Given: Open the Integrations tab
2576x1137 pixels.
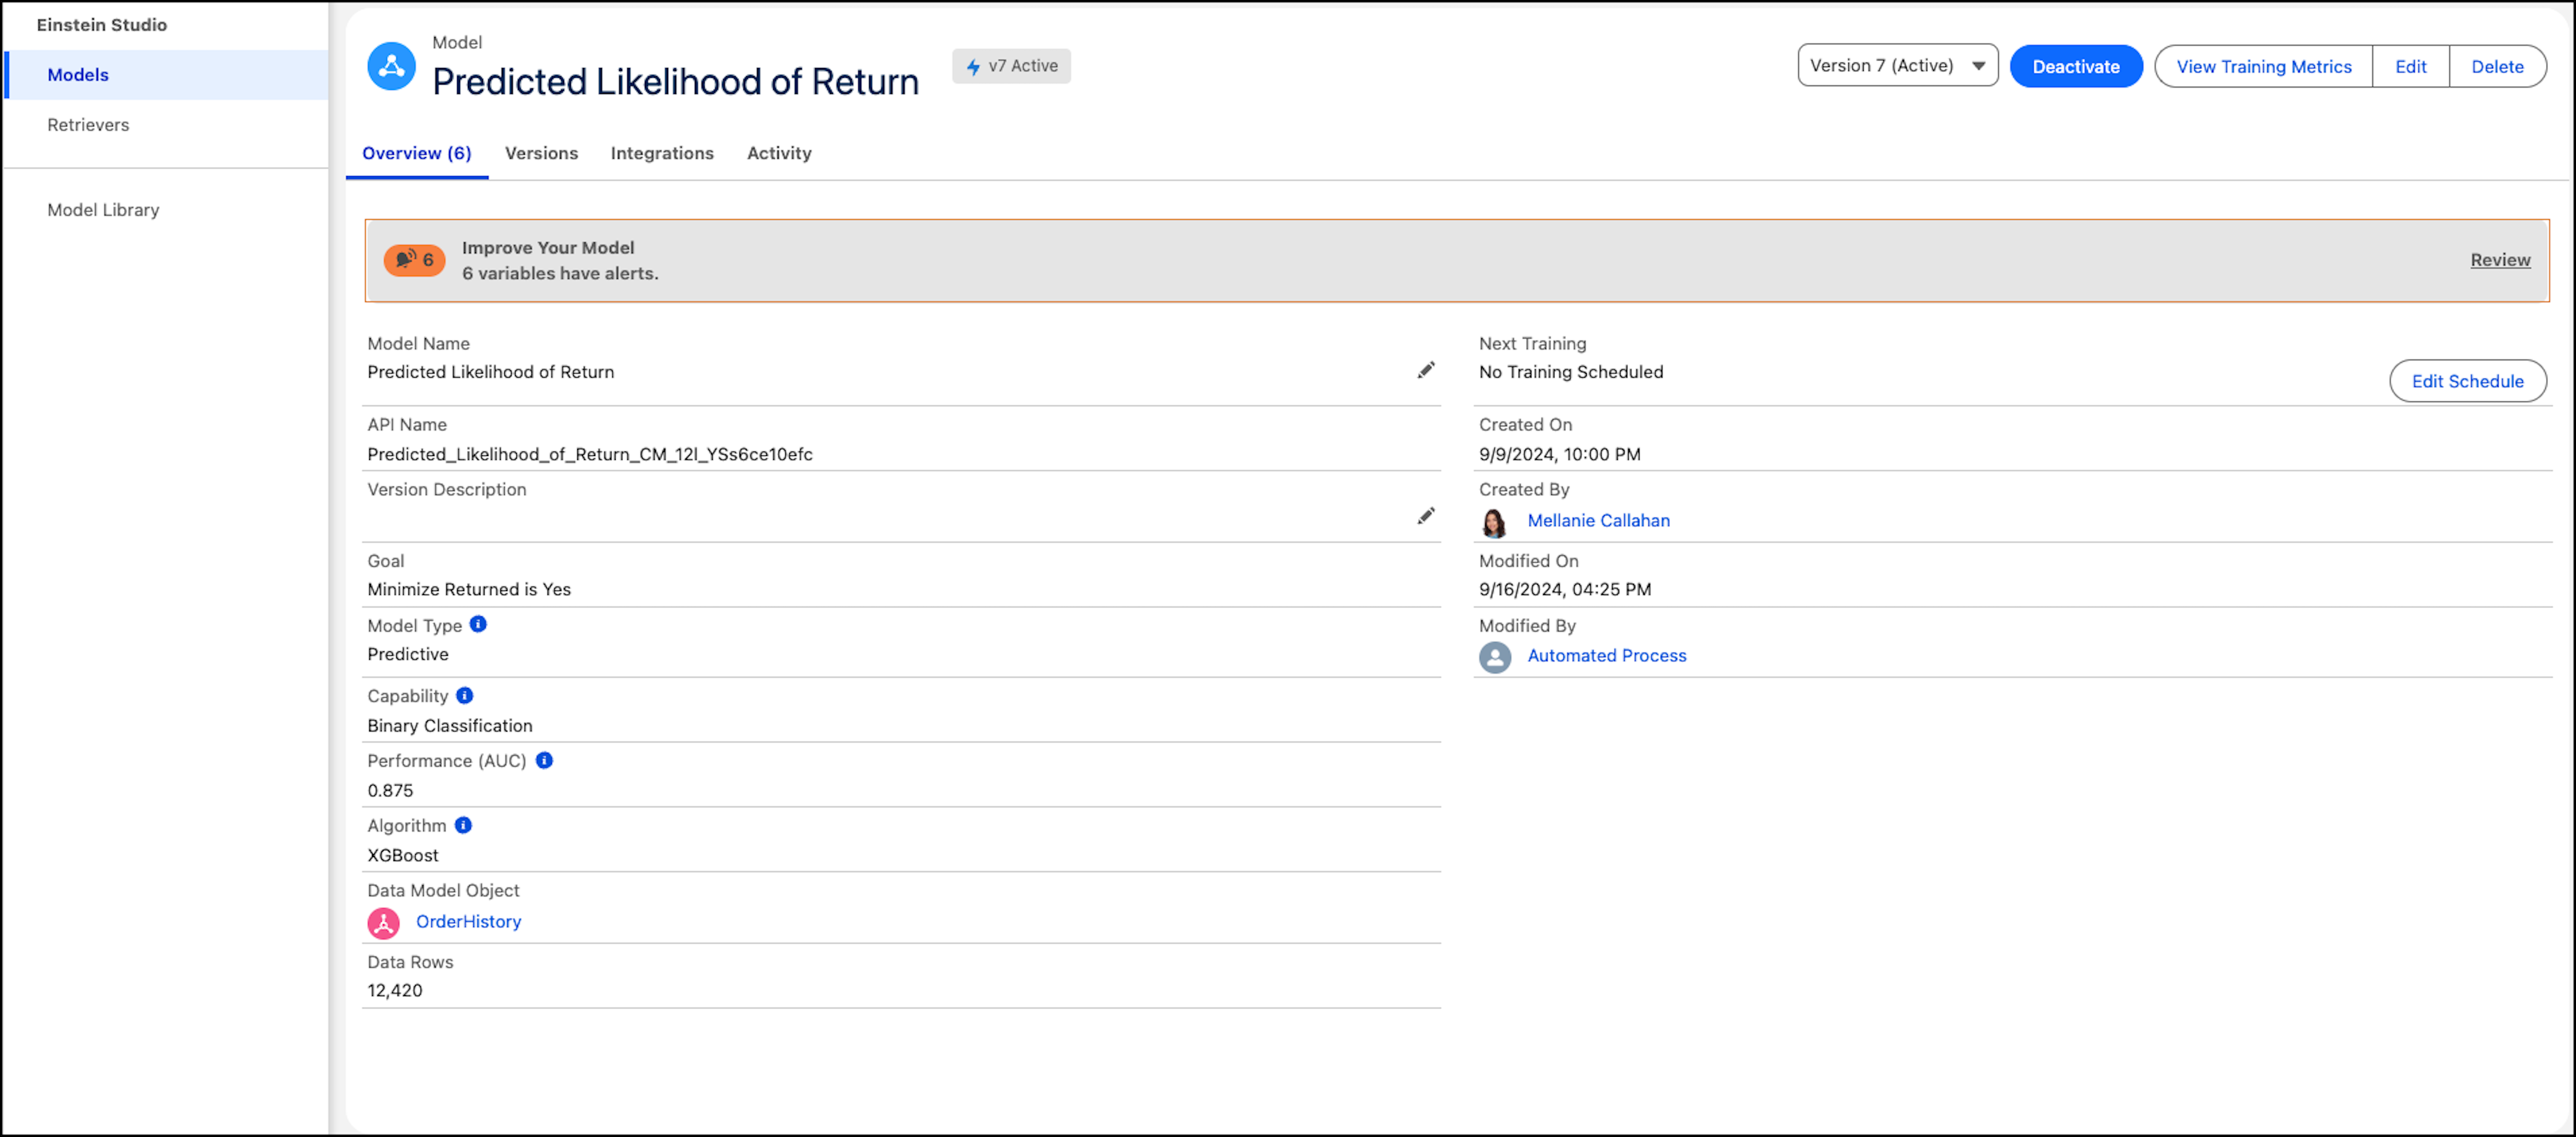Looking at the screenshot, I should [x=662, y=153].
